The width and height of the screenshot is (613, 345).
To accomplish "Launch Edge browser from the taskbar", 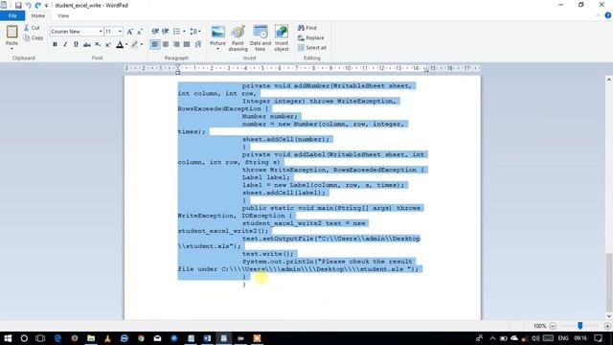I will (x=57, y=338).
